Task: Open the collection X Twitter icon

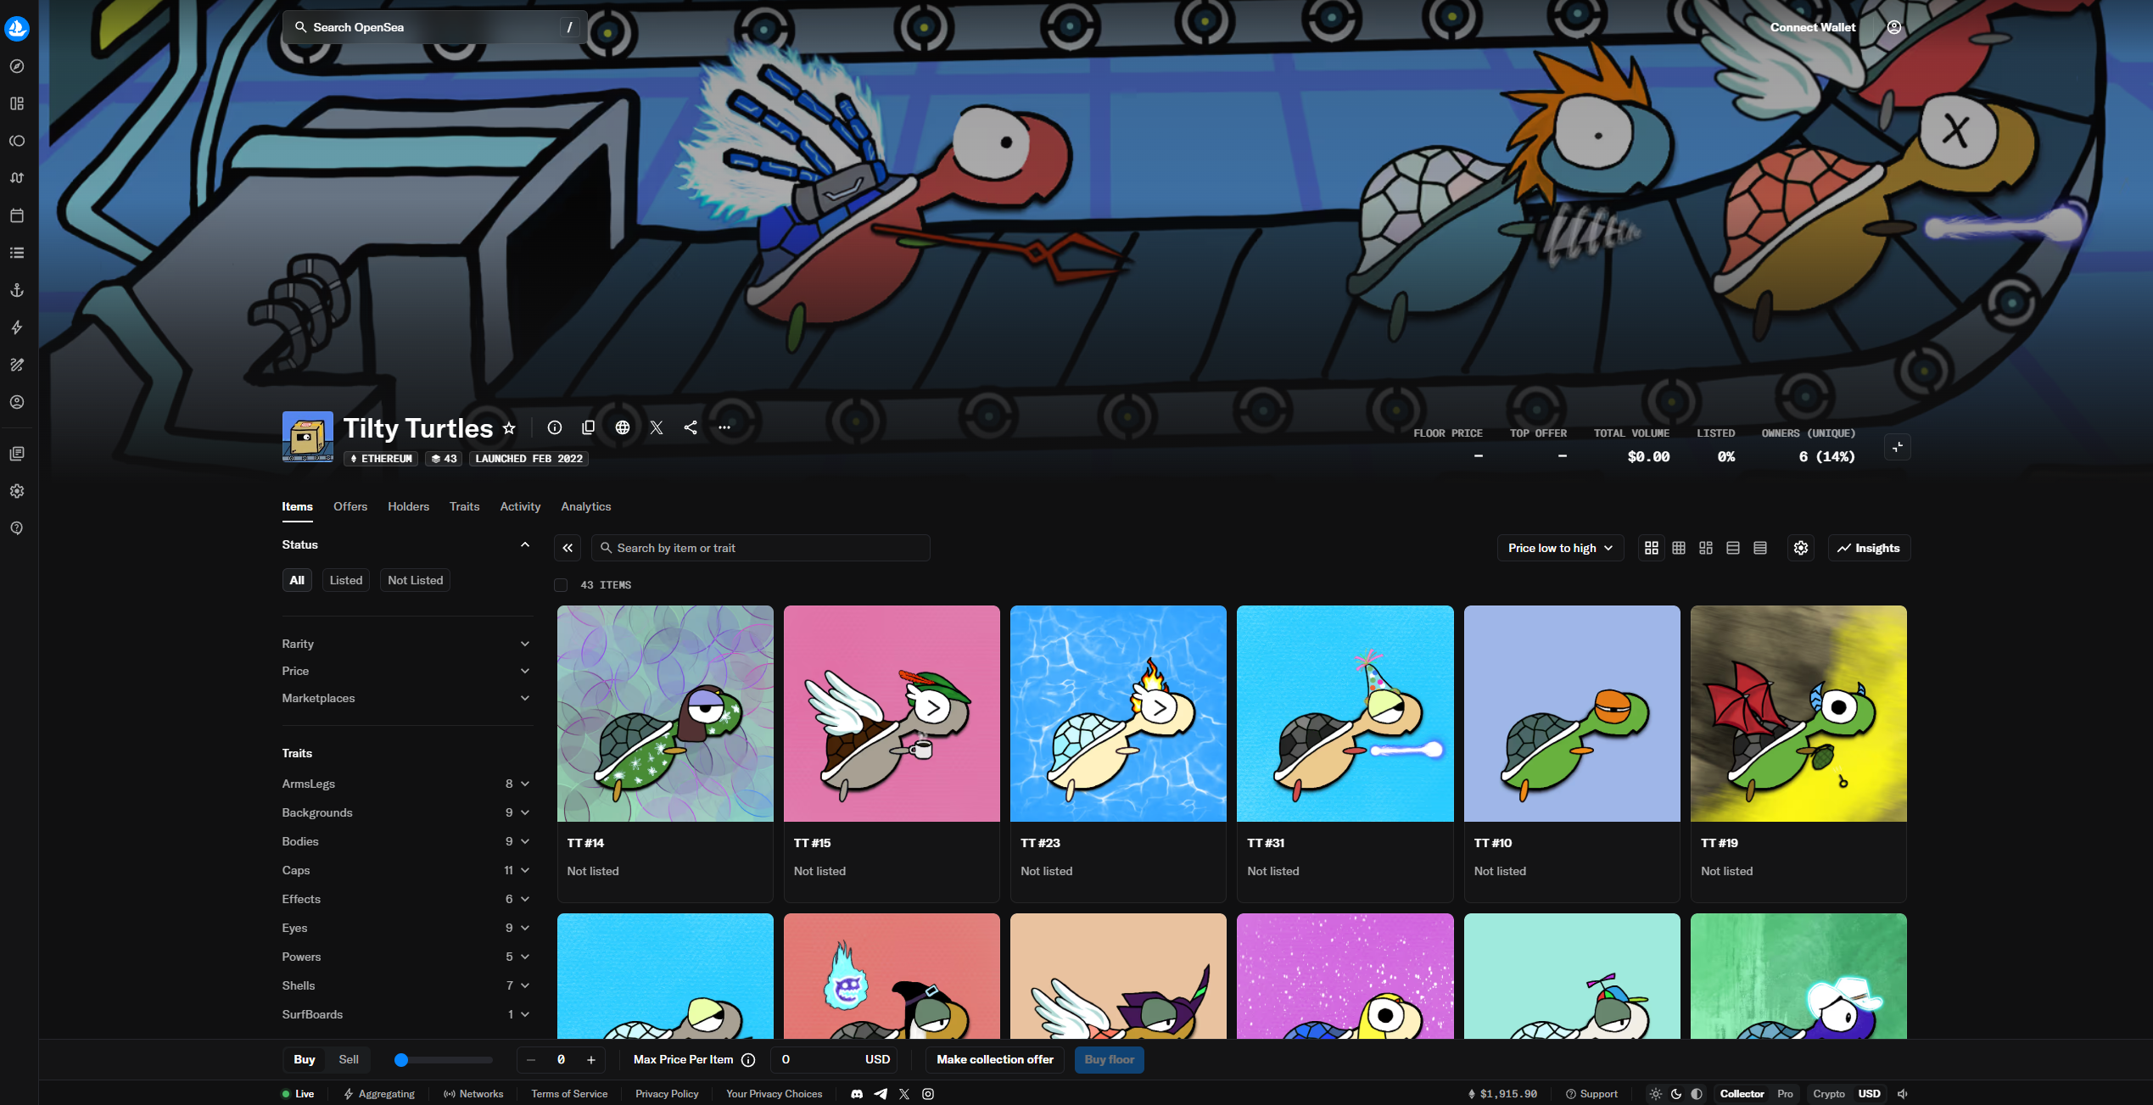Action: pos(657,427)
